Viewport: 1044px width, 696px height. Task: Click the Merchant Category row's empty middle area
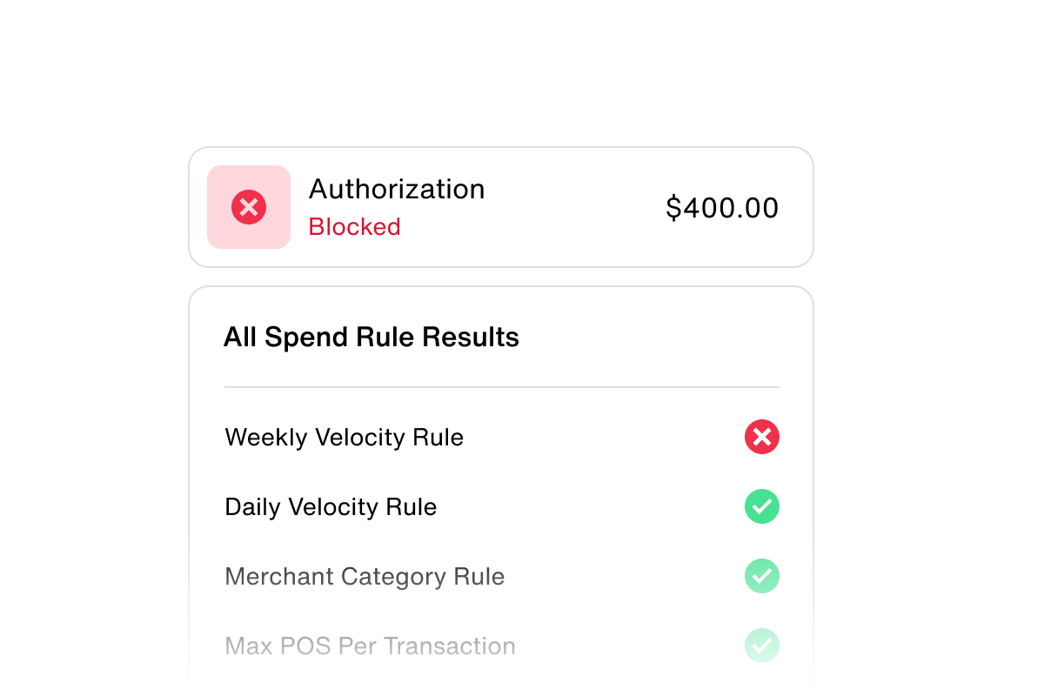(622, 576)
